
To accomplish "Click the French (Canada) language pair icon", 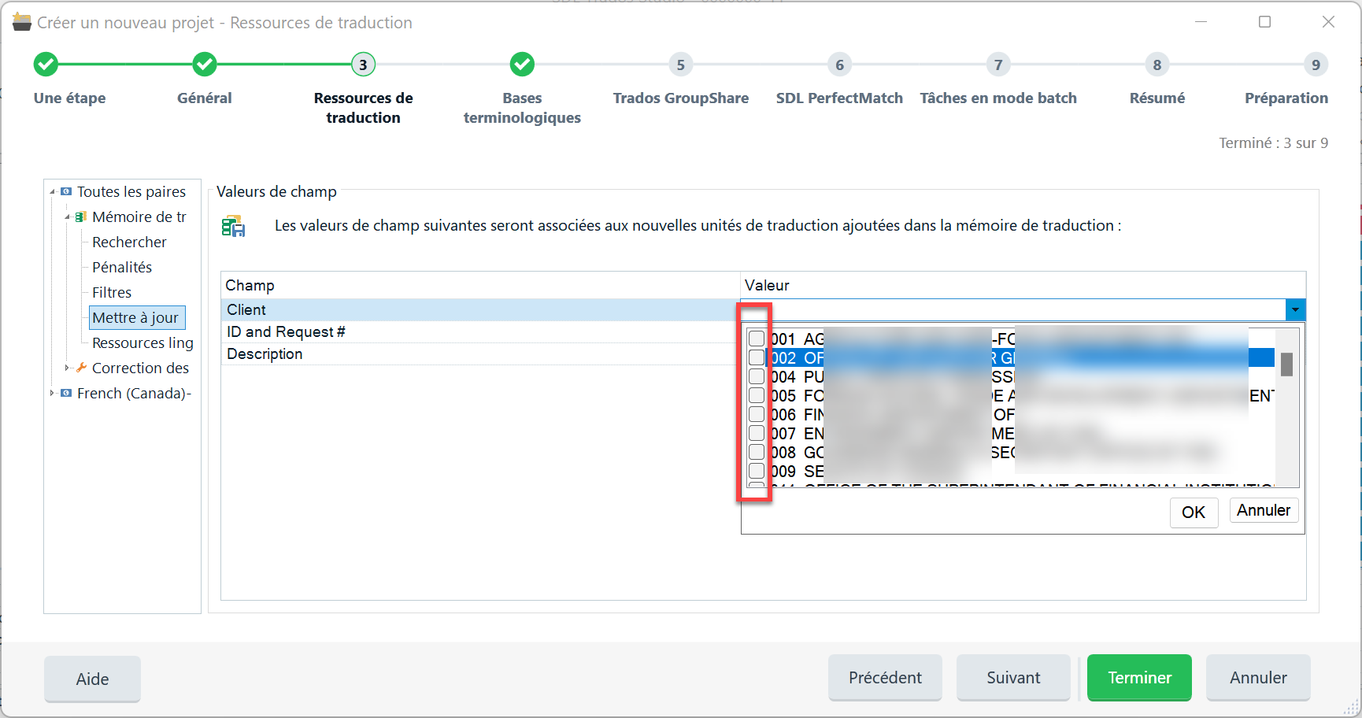I will tap(66, 393).
